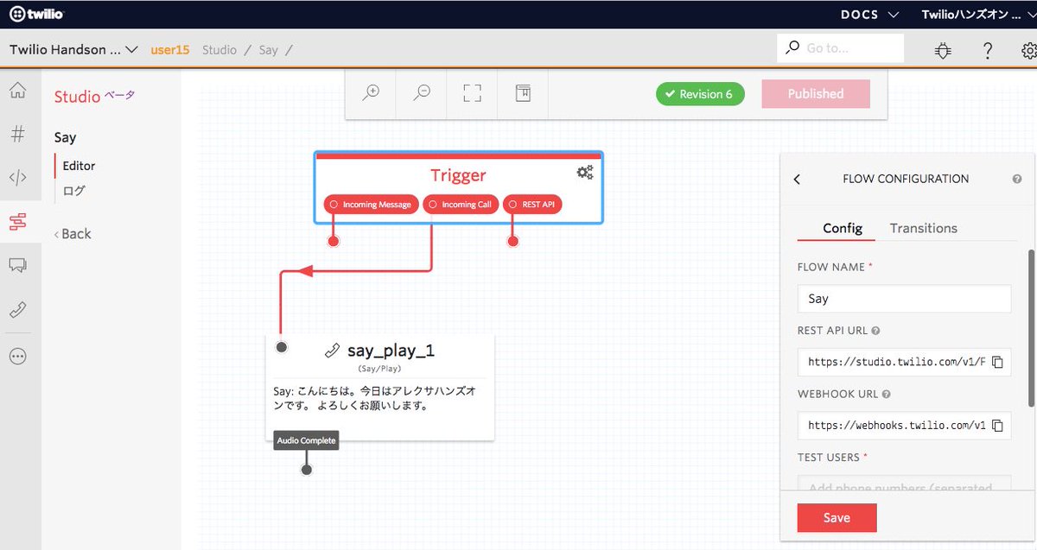Switch to the Transitions tab
The image size is (1037, 550).
[x=923, y=228]
